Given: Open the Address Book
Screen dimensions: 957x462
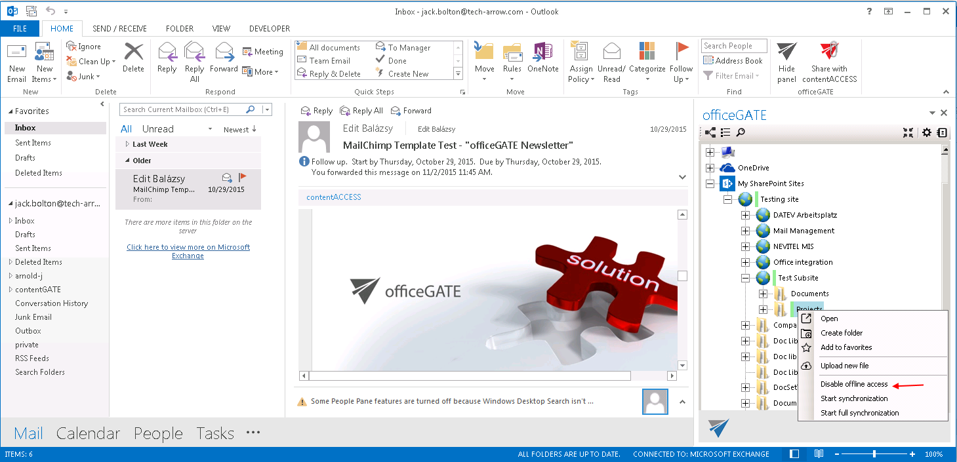Looking at the screenshot, I should pos(733,61).
